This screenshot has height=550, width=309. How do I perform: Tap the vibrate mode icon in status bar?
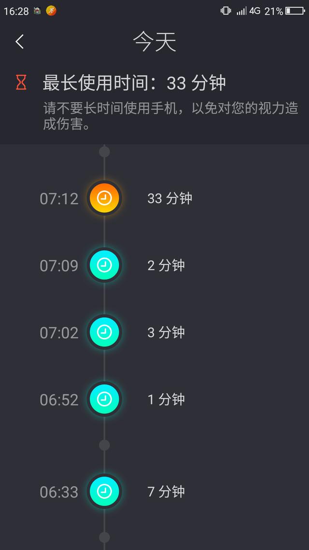pos(225,11)
